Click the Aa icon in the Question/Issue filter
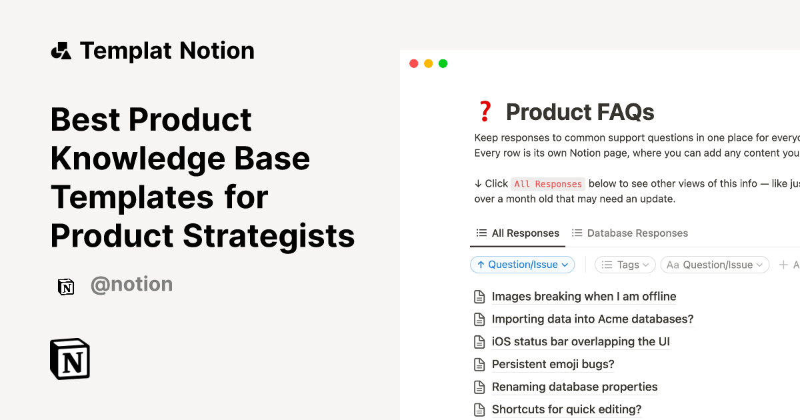800x420 pixels. (673, 265)
